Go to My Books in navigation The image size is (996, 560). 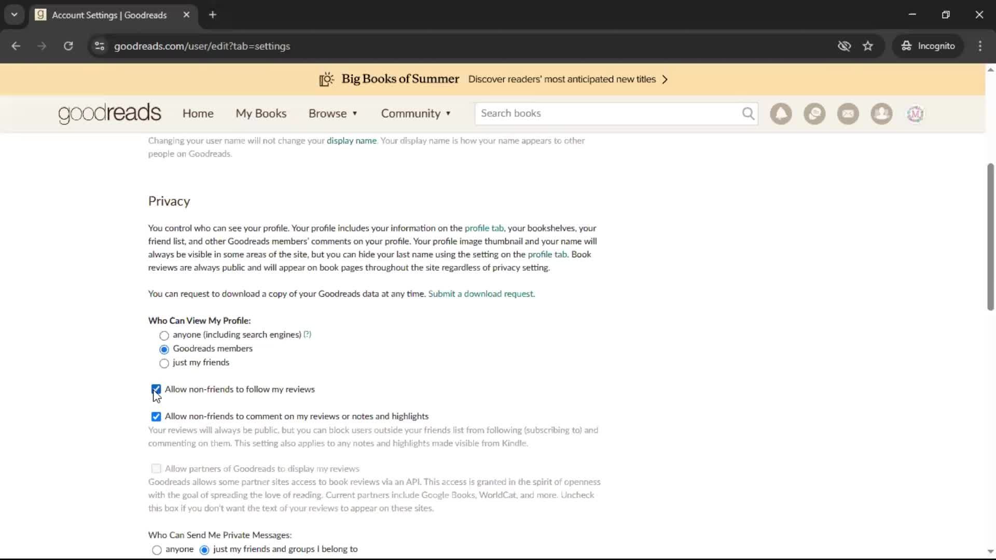coord(261,114)
